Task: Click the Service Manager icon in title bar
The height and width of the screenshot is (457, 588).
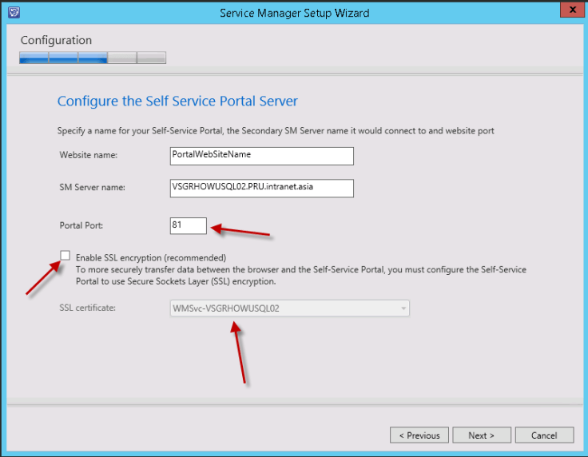Action: [13, 13]
